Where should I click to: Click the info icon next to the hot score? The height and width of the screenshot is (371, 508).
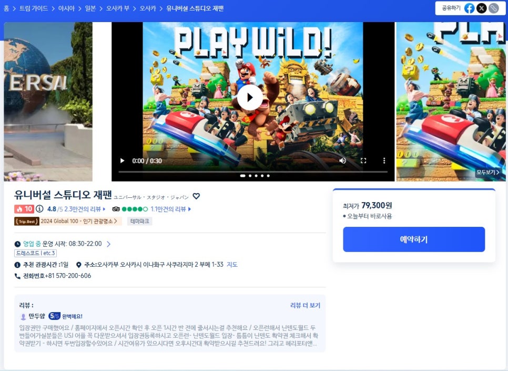(39, 209)
